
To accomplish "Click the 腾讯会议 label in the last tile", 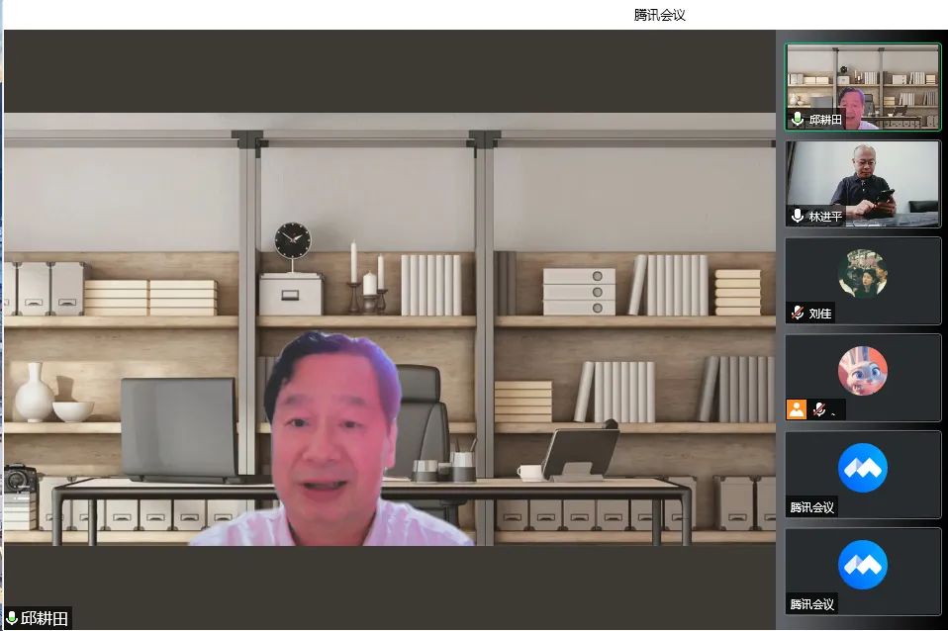I will point(812,604).
